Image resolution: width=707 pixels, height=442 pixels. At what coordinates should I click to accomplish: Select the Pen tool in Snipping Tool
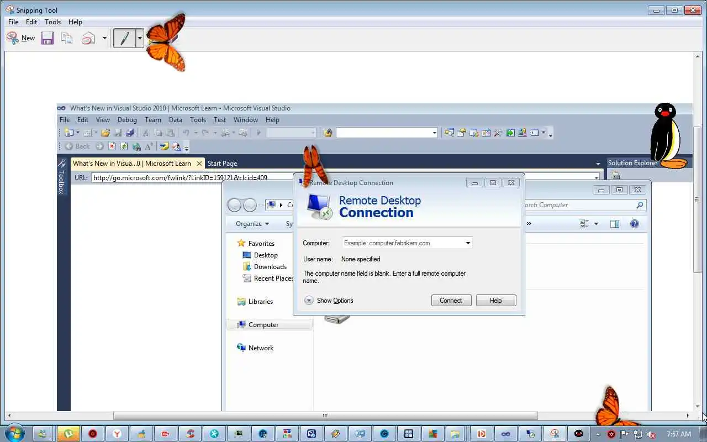pyautogui.click(x=125, y=38)
